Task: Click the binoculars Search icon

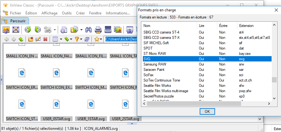Action: (89, 29)
